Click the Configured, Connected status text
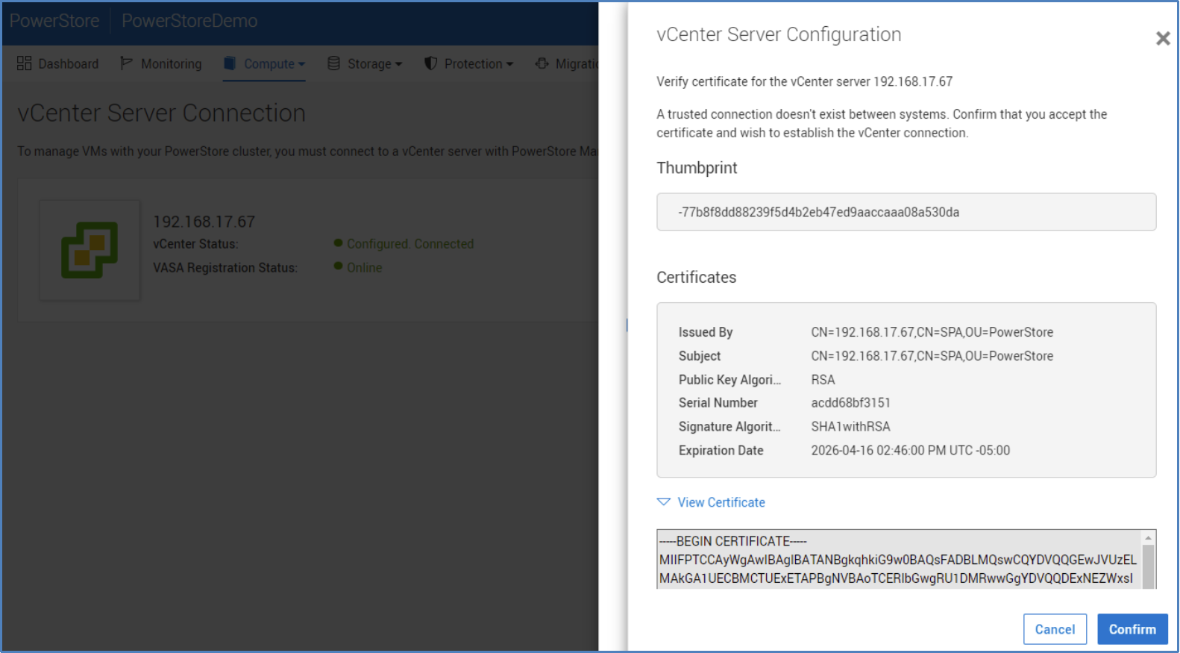Viewport: 1180px width, 653px height. [x=410, y=244]
